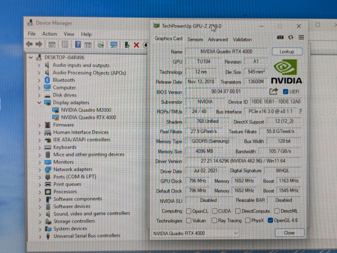Screen dimensions: 337x253
Task: Click the Forward arrow in Device Manager toolbar
Action: [39, 44]
